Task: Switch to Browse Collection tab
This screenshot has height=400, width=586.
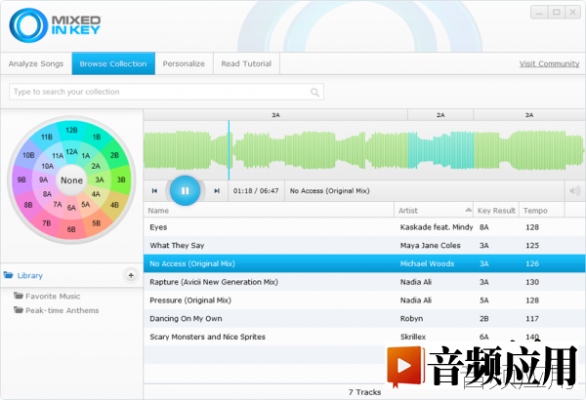Action: tap(113, 63)
